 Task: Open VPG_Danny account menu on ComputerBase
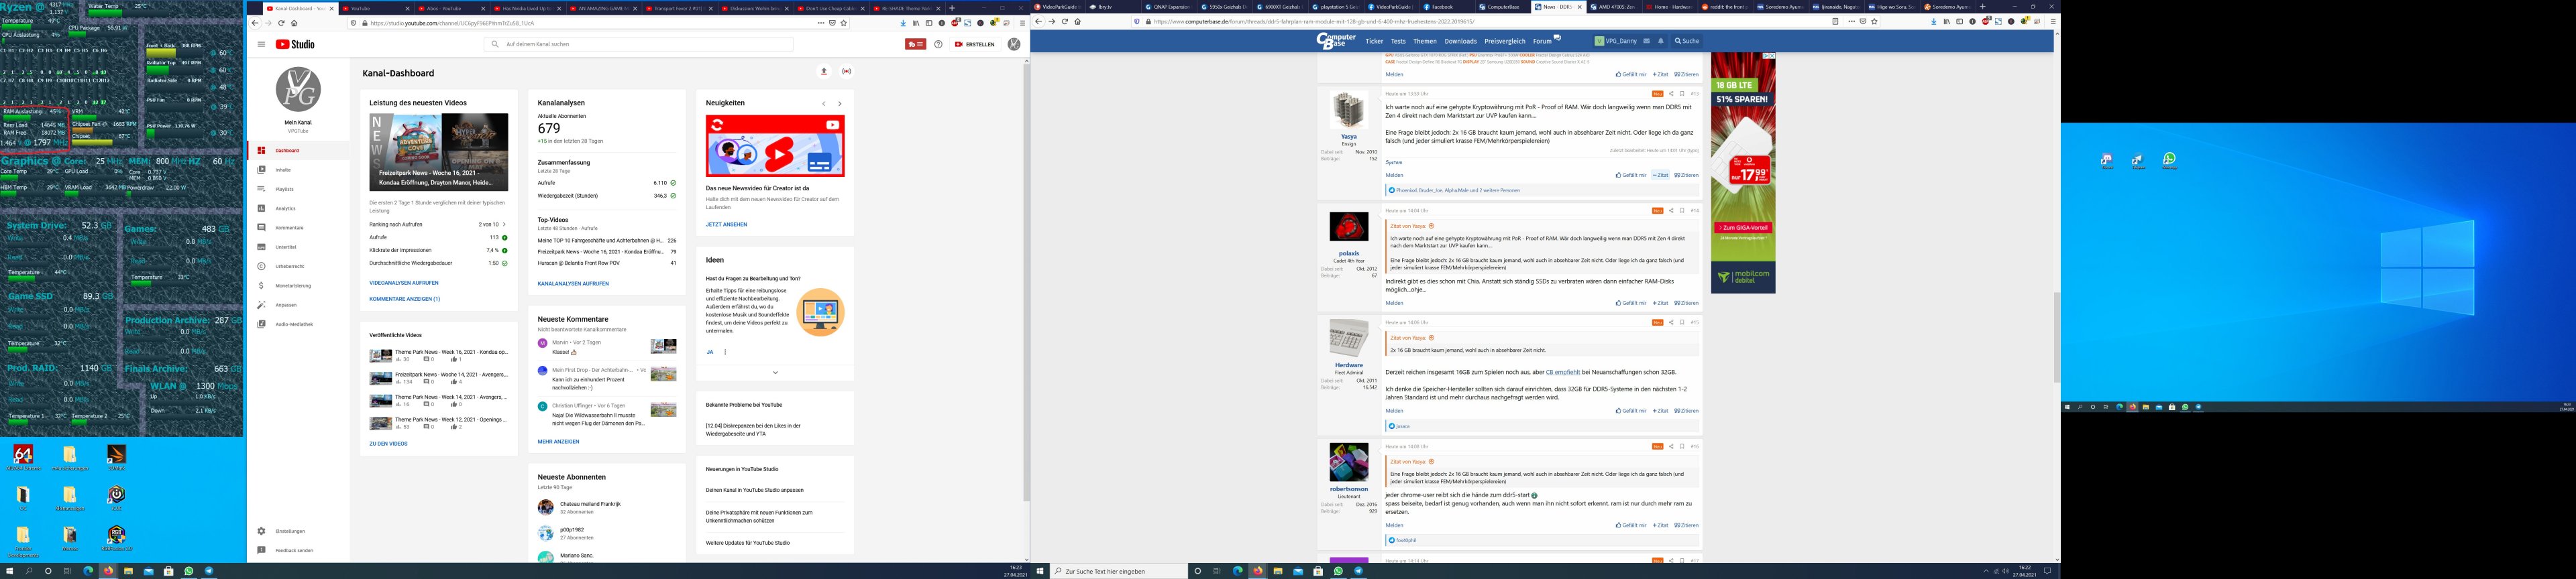1615,41
